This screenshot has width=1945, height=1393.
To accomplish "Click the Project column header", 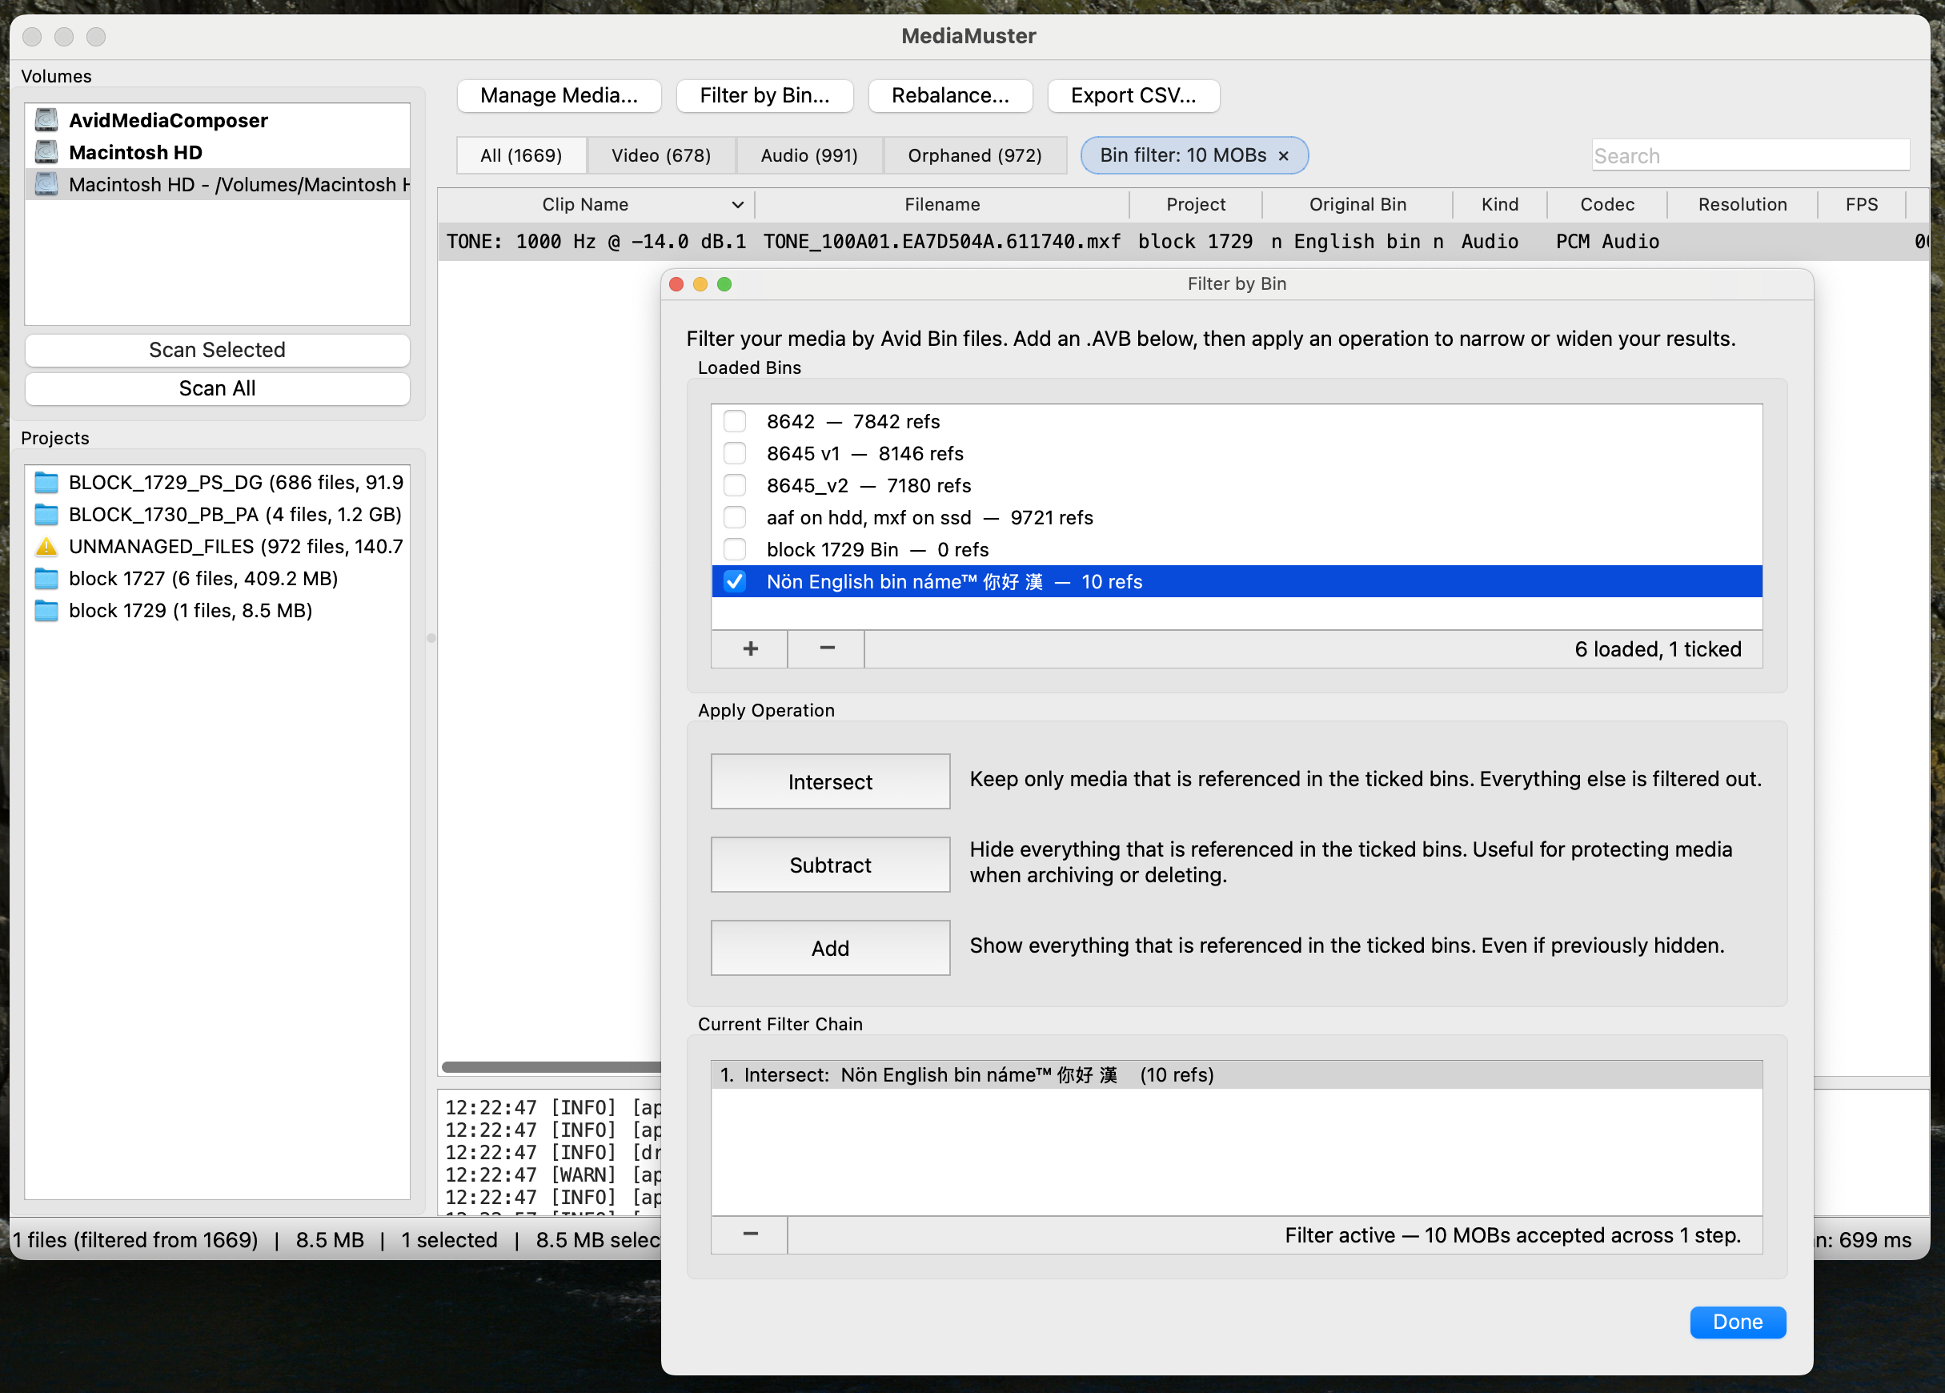I will (1196, 204).
